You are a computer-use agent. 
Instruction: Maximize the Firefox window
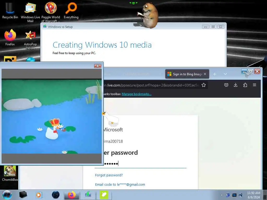tap(251, 71)
